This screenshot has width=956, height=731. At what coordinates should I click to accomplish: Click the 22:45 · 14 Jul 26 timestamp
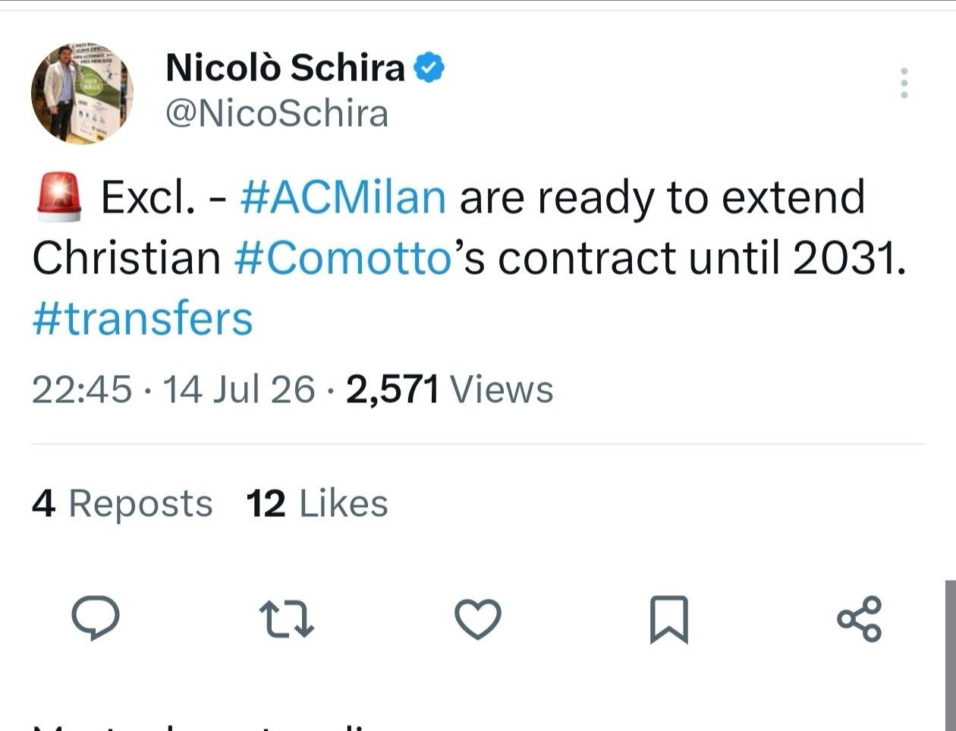point(173,389)
